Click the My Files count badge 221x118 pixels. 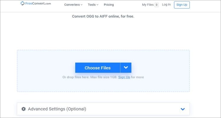(x=156, y=5)
